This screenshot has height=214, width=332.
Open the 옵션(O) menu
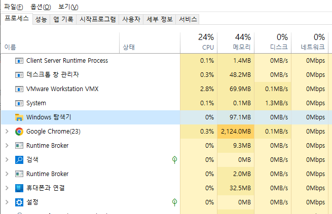point(41,7)
